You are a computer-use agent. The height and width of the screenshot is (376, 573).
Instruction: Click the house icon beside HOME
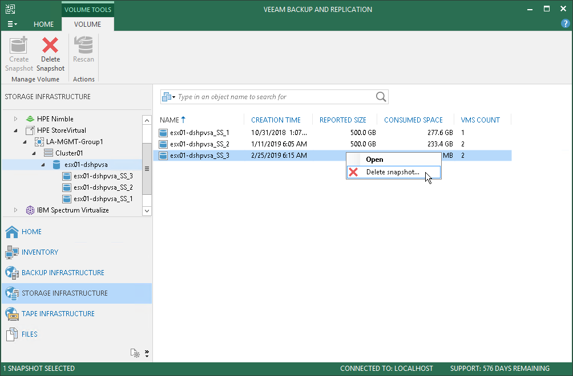coord(12,231)
